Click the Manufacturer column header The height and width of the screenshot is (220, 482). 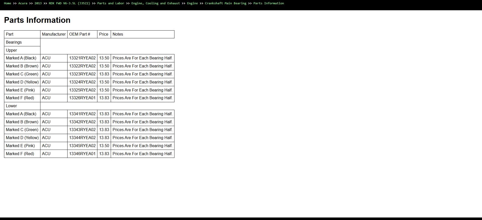tap(54, 34)
